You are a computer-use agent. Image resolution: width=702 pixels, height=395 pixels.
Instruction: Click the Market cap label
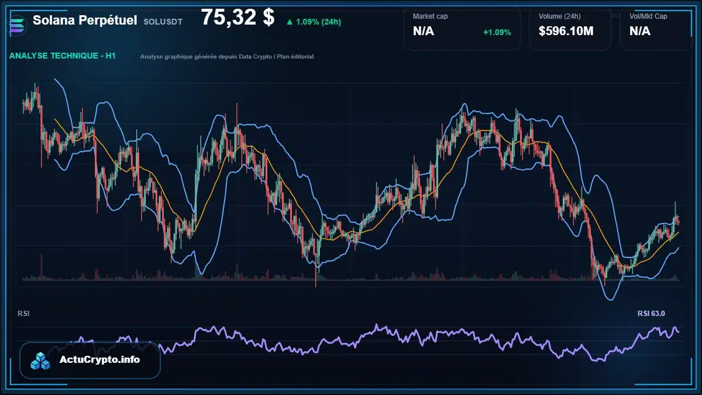click(x=430, y=16)
